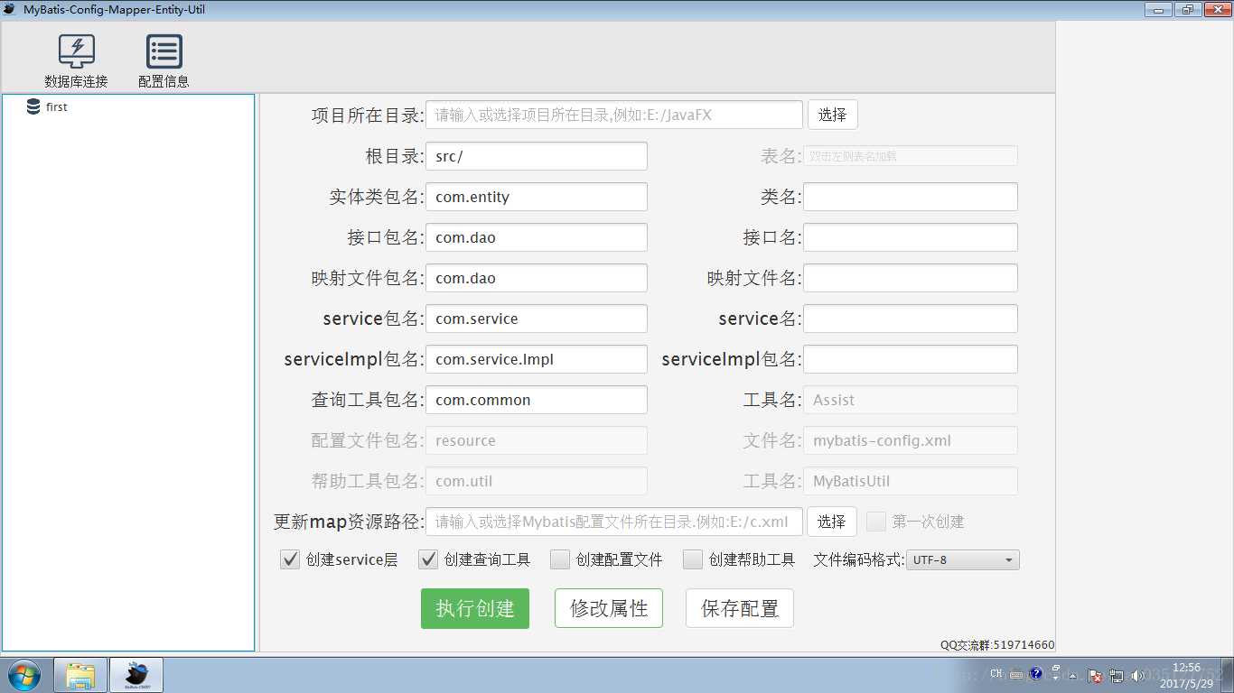Click the empty 类名 class name field

[911, 197]
